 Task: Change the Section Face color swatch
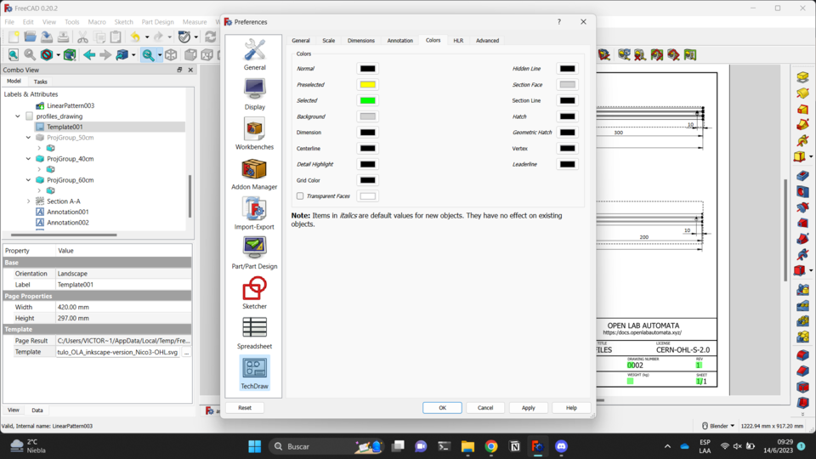click(x=567, y=84)
